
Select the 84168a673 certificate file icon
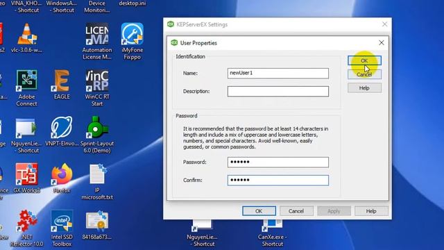tap(97, 225)
